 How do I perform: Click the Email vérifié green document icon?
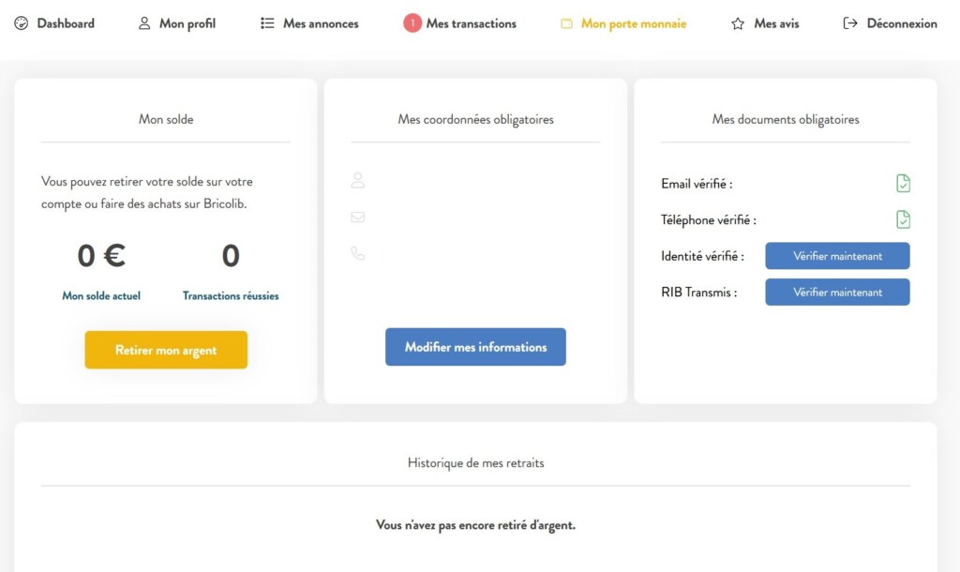903,183
